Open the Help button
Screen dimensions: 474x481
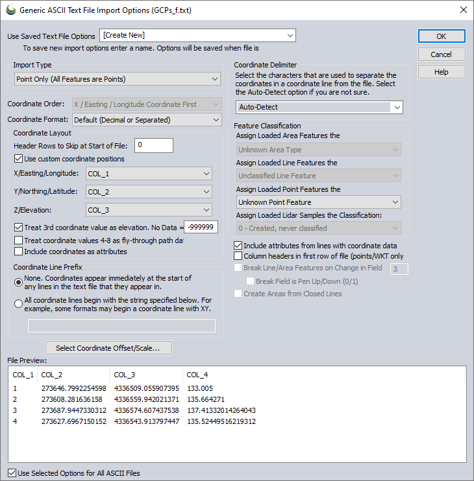(x=442, y=72)
